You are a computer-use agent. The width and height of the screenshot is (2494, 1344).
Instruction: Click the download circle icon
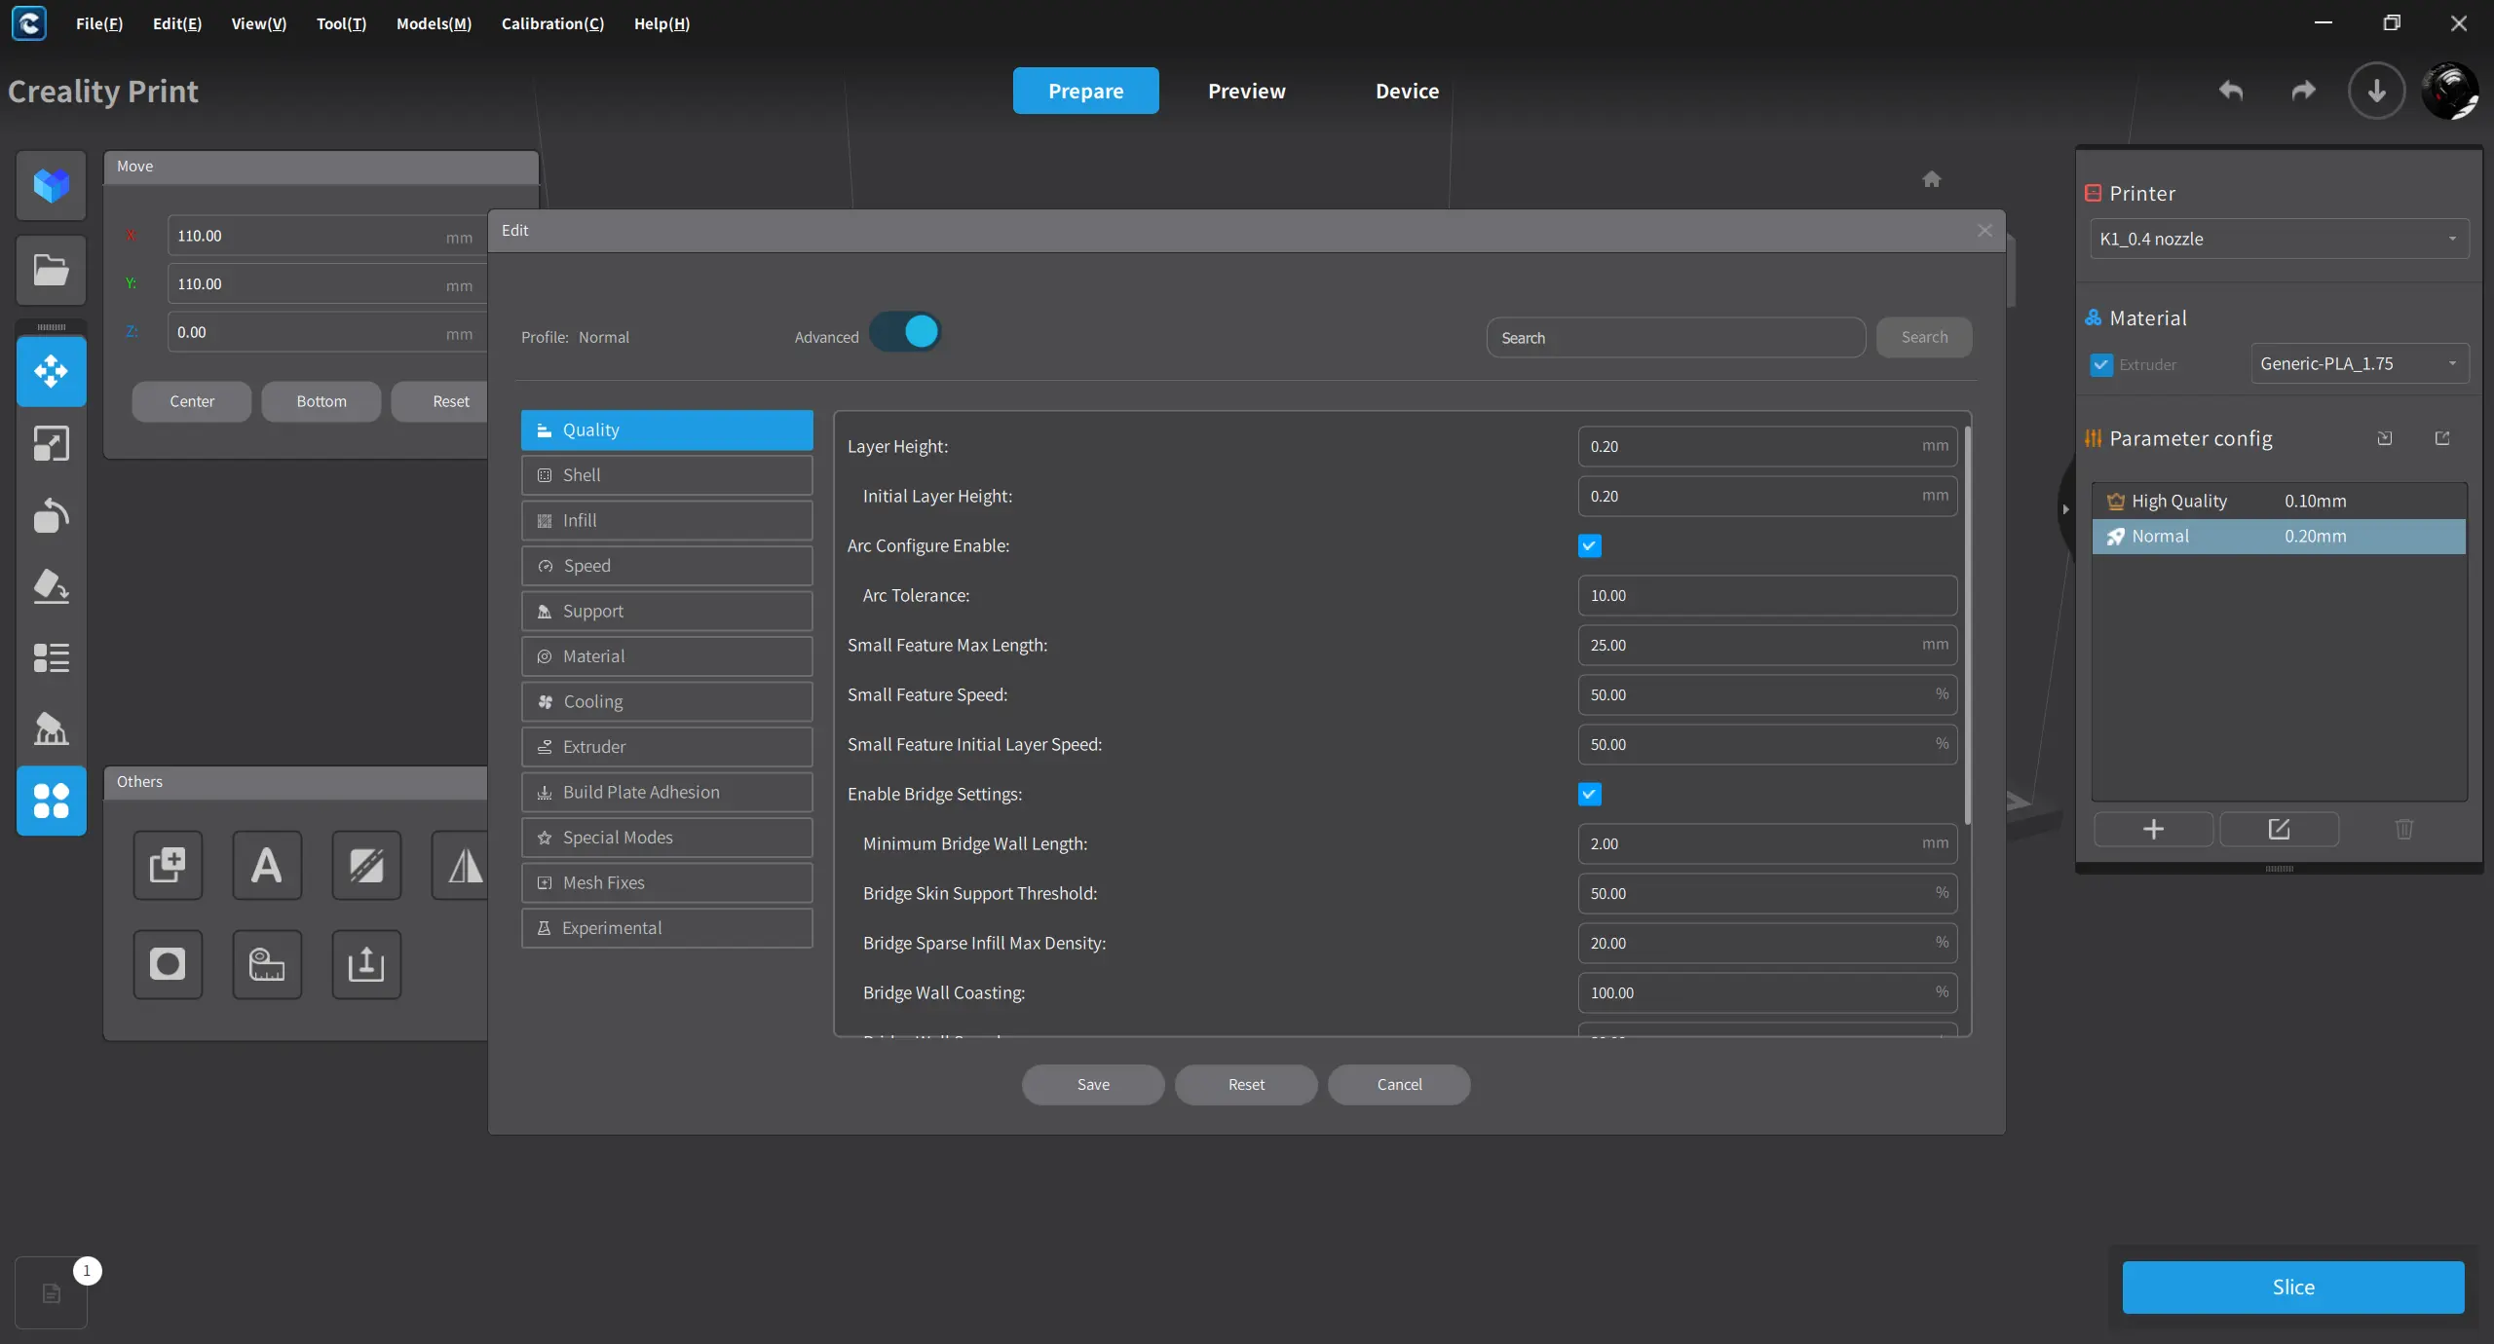[2377, 91]
